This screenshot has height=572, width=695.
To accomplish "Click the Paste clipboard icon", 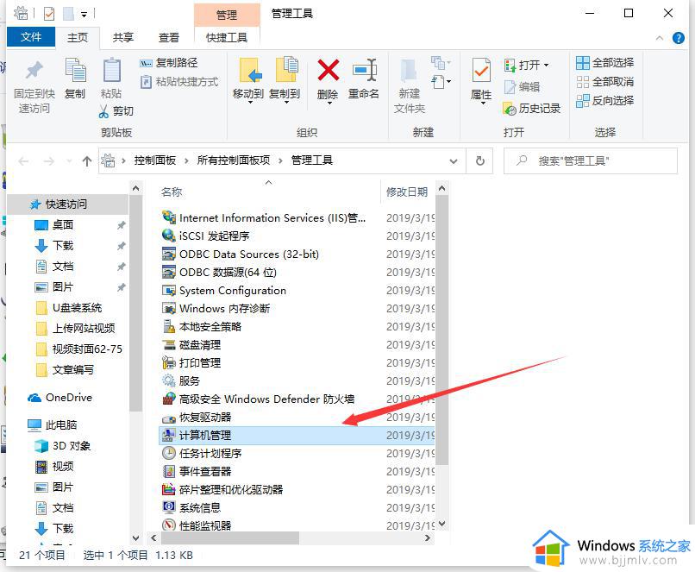I will click(x=112, y=71).
